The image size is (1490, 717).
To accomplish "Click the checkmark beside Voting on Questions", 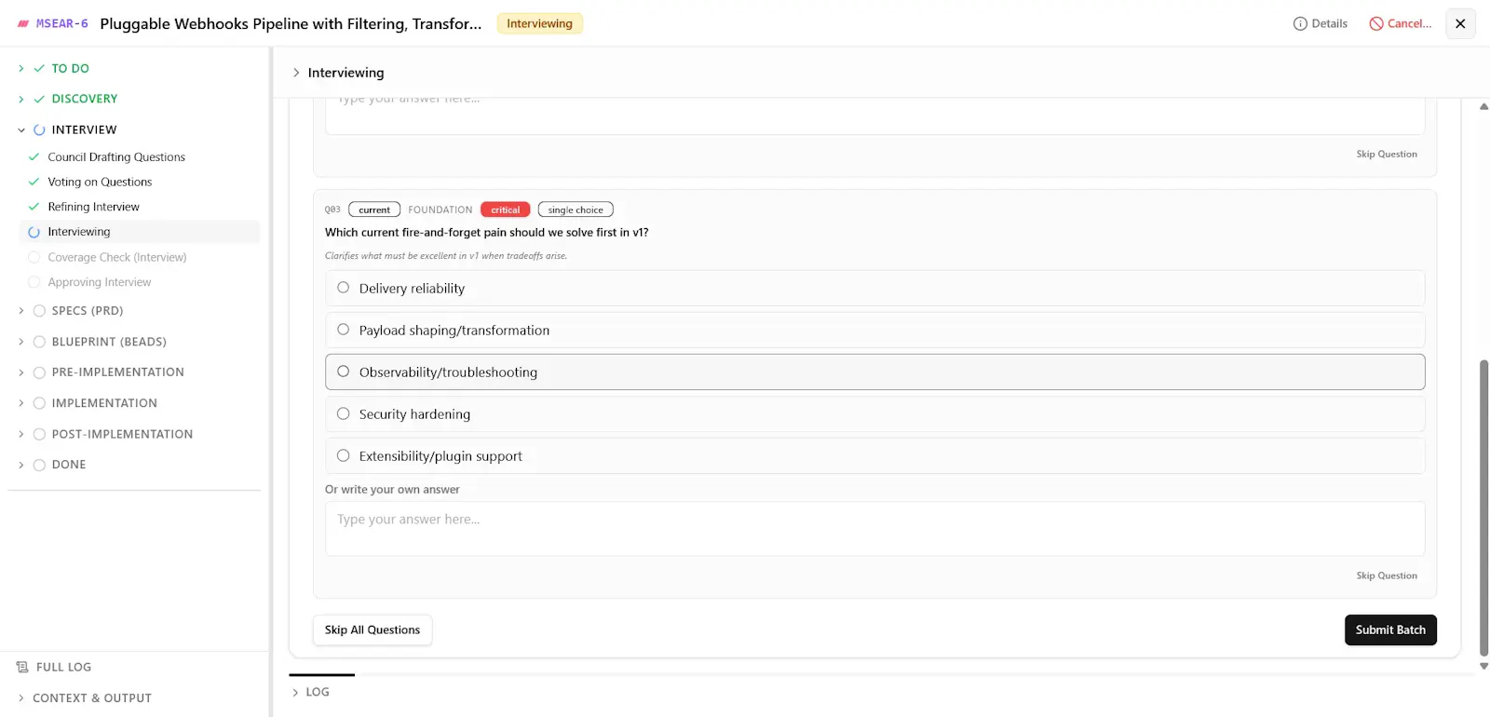I will click(34, 183).
